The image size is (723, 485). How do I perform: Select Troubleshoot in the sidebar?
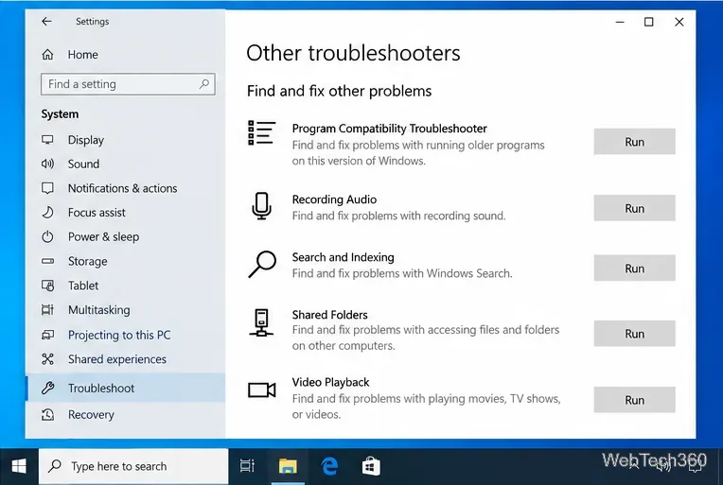click(x=126, y=388)
